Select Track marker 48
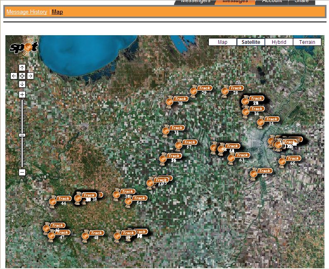Image resolution: width=329 pixels, height=269 pixels. (x=93, y=236)
